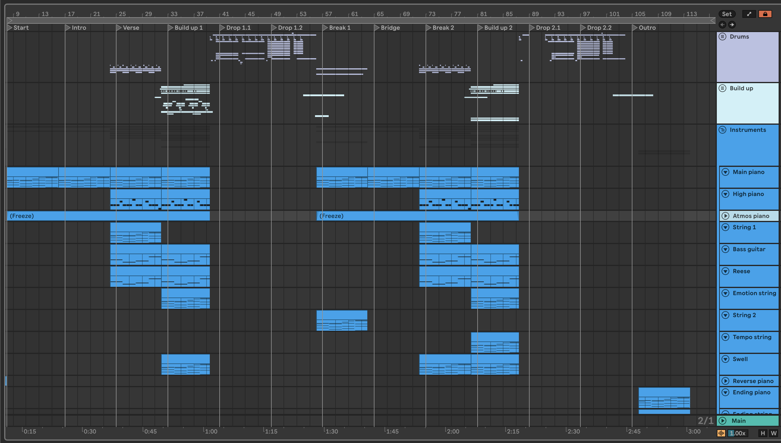
Task: Click the H optimize height button
Action: pyautogui.click(x=763, y=433)
